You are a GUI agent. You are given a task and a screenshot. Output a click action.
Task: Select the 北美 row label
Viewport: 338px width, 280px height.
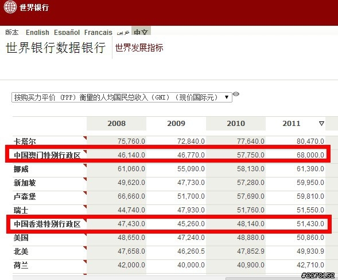pyautogui.click(x=21, y=251)
